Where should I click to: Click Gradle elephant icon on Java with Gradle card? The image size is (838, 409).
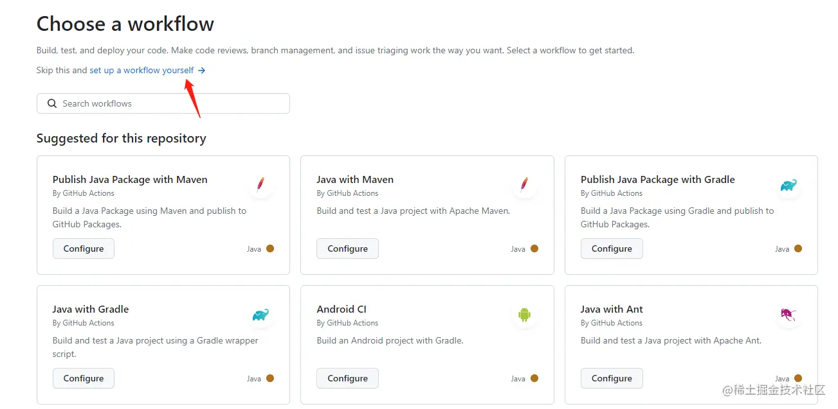pos(260,315)
